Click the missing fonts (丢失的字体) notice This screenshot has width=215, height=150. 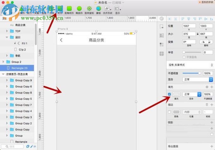click(x=206, y=2)
